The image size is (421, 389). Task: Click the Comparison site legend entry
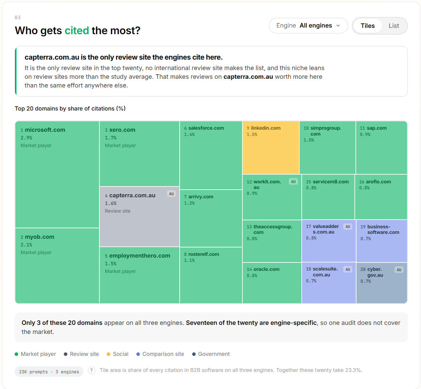(160, 354)
